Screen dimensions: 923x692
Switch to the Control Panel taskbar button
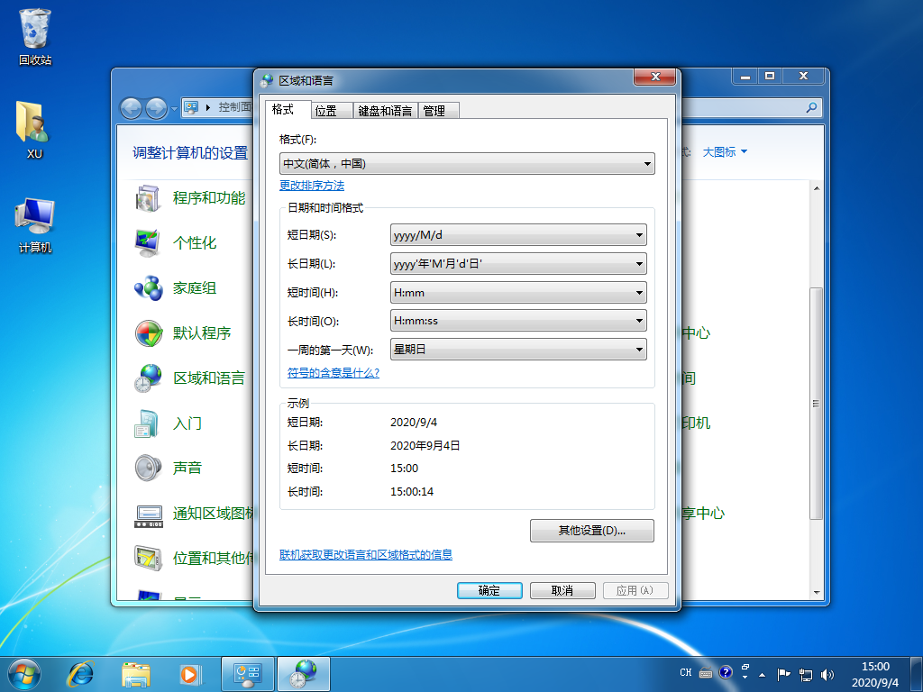tap(248, 674)
